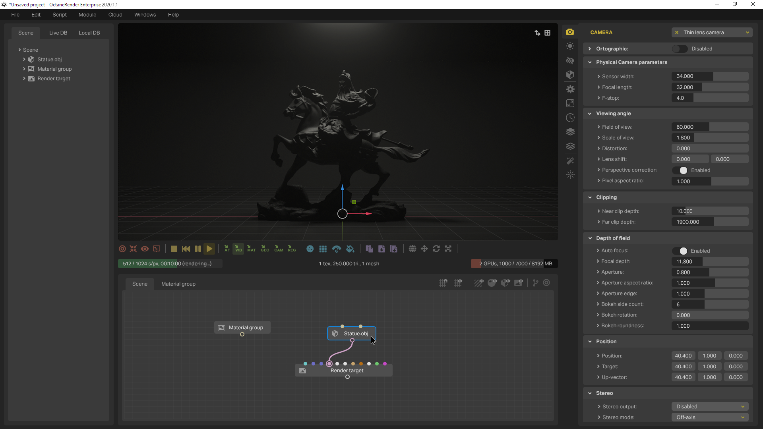The height and width of the screenshot is (429, 763).
Task: Select the AF auto focus picker
Action: (227, 249)
